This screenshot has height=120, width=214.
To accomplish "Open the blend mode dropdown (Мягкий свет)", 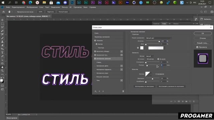I will (x=158, y=38).
